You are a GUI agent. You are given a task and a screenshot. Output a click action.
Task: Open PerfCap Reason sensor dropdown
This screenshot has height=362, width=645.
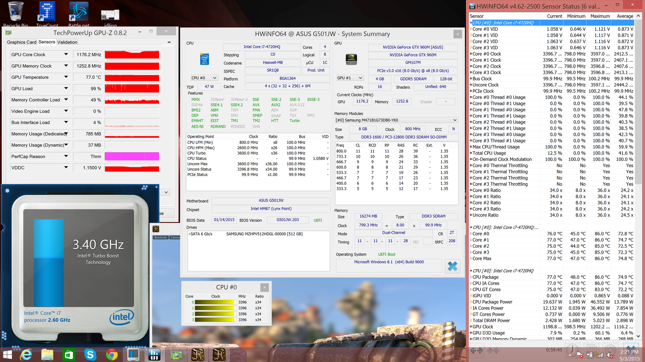tap(66, 156)
